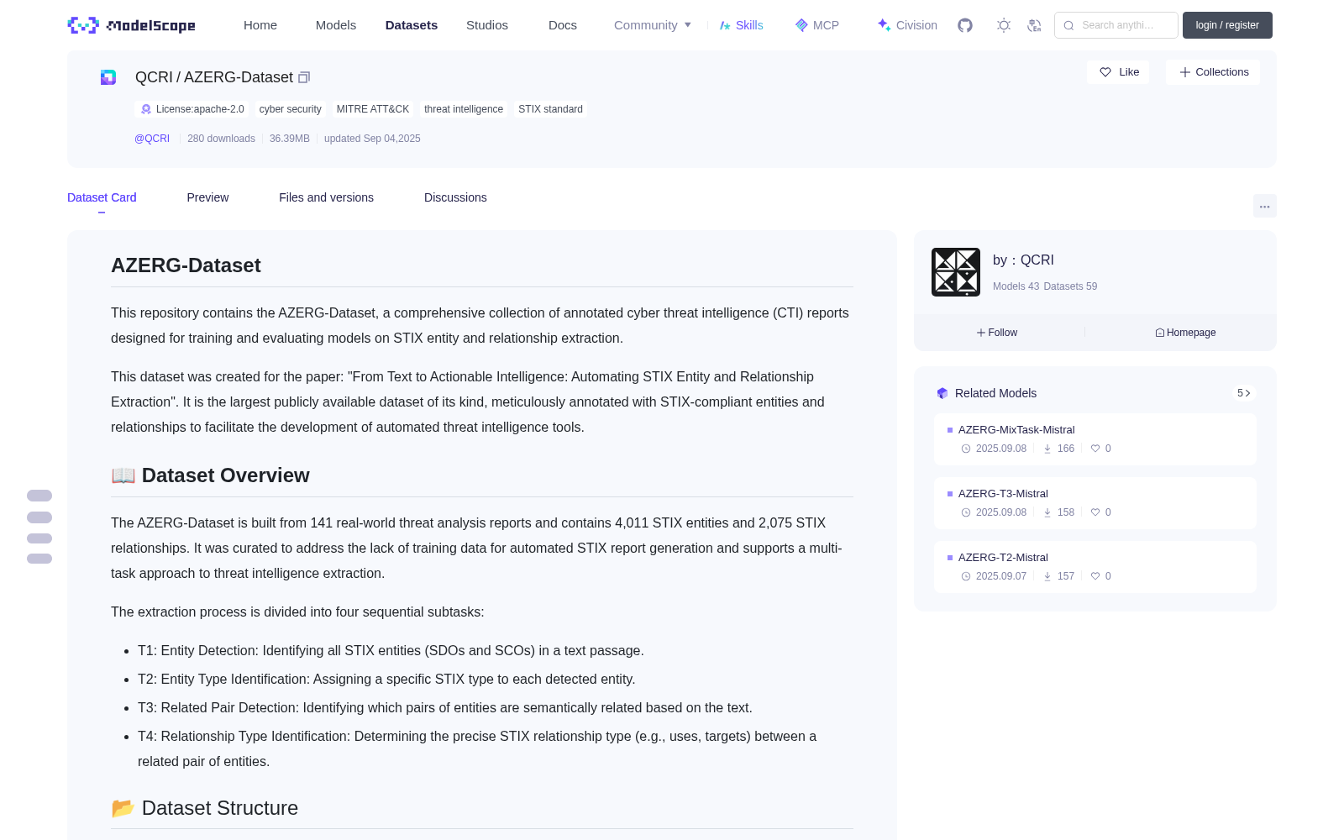Click the MITRE ATT&CK tag
This screenshot has height=840, width=1344.
coord(373,109)
